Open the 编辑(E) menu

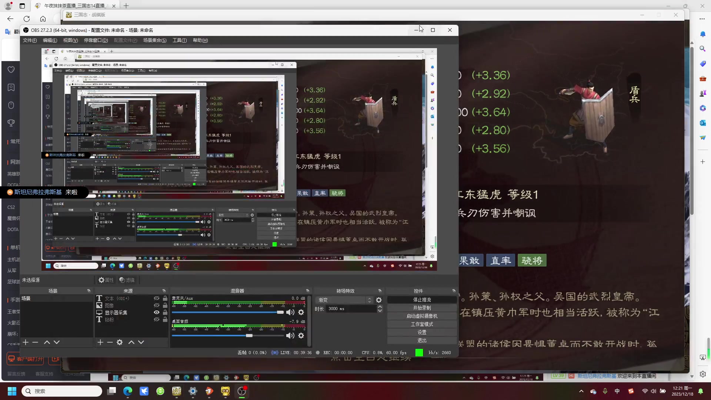(x=50, y=40)
